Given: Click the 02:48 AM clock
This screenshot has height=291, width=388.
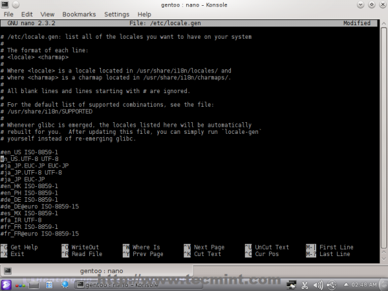Looking at the screenshot, I should 364,285.
